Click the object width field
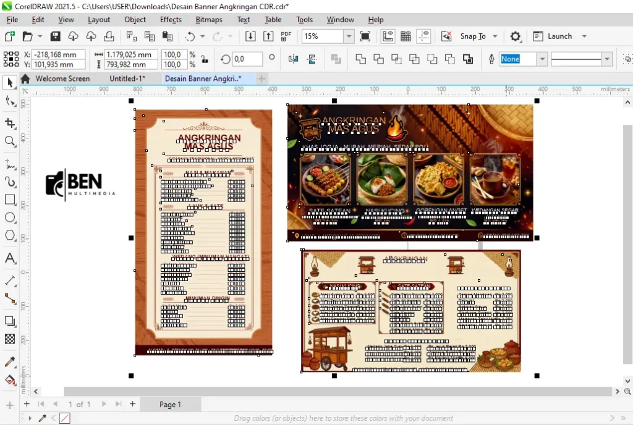The width and height of the screenshot is (633, 425). pos(131,54)
